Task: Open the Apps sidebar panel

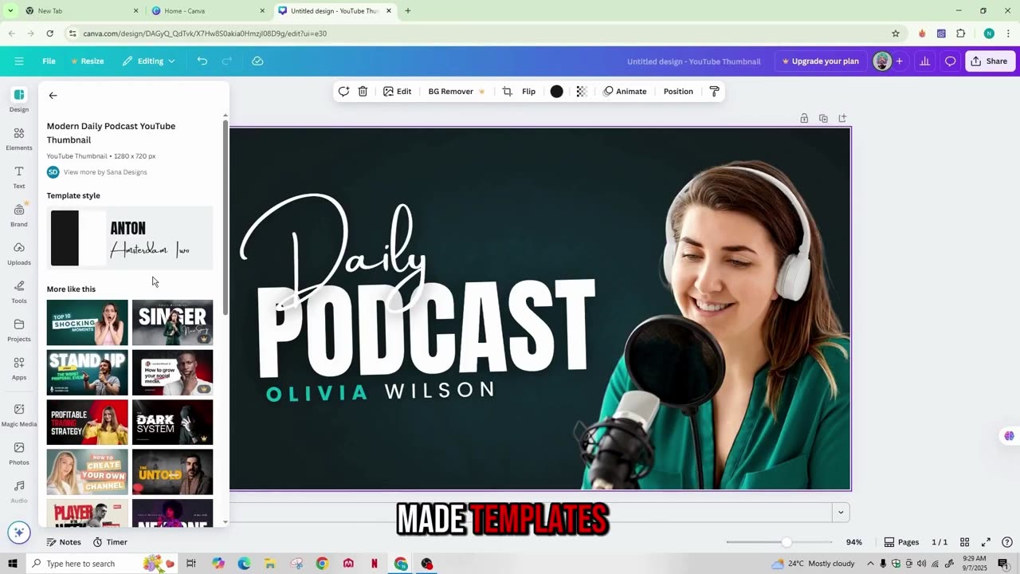Action: tap(19, 368)
